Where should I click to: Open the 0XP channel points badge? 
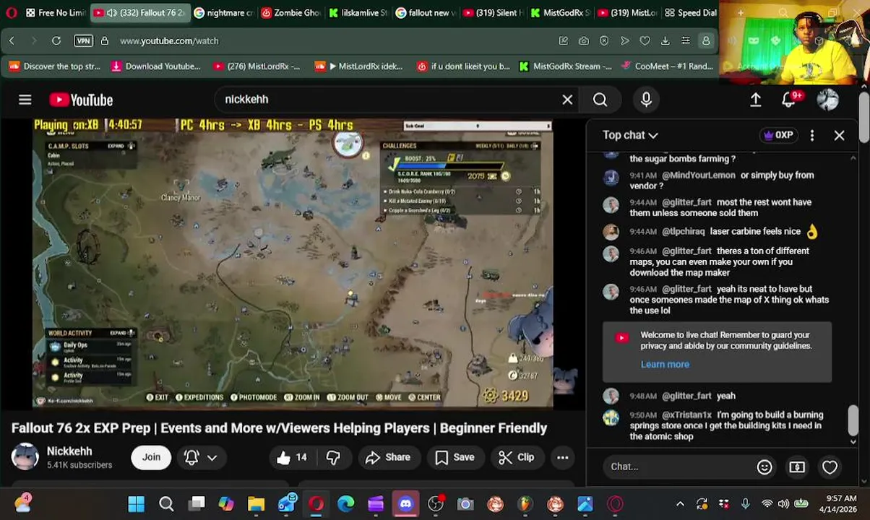click(x=778, y=135)
